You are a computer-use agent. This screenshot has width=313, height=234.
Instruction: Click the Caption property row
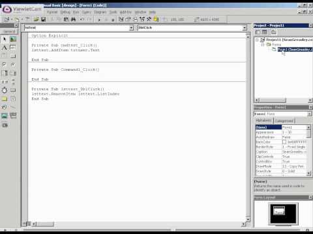pyautogui.click(x=281, y=152)
